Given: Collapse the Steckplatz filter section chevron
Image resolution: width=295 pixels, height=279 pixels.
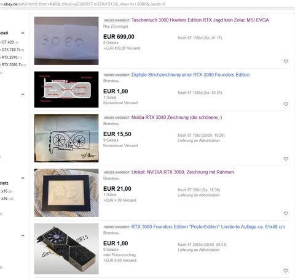Looking at the screenshot, I should [23, 178].
